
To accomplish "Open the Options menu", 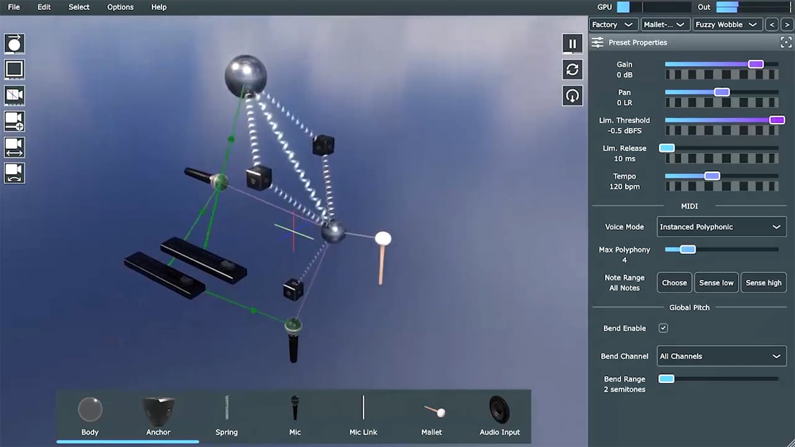I will click(x=119, y=7).
